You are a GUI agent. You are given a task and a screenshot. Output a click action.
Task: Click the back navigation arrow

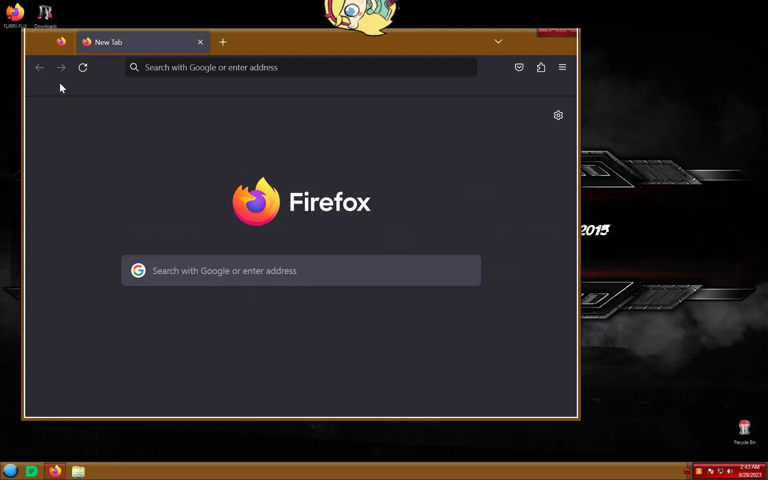pyautogui.click(x=39, y=68)
